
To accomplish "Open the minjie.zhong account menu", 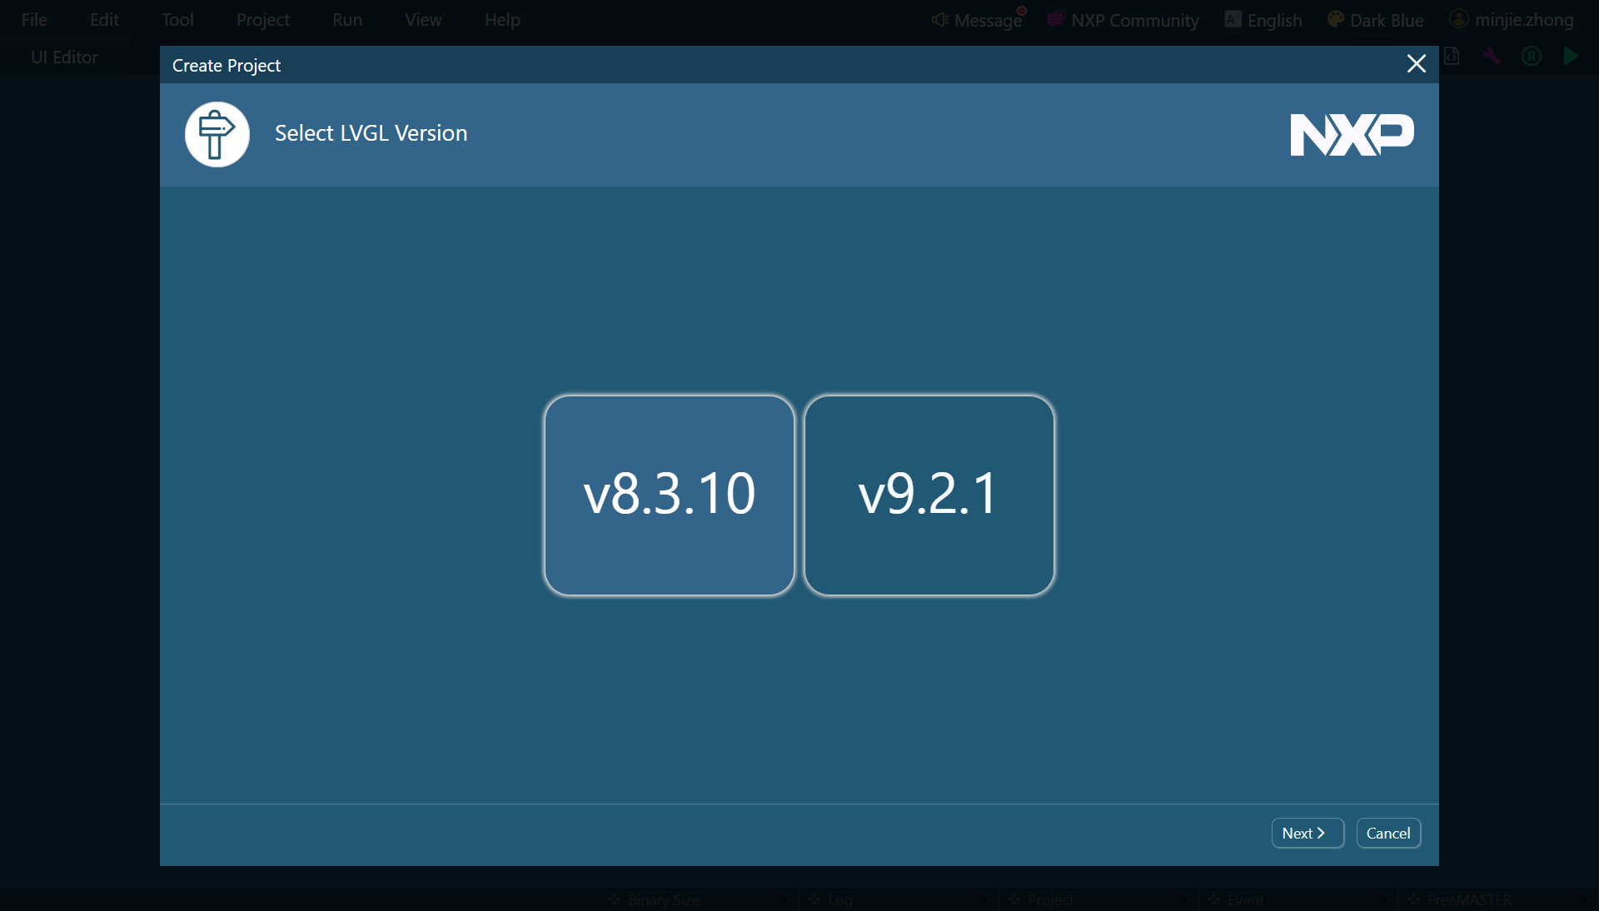I will [1512, 20].
